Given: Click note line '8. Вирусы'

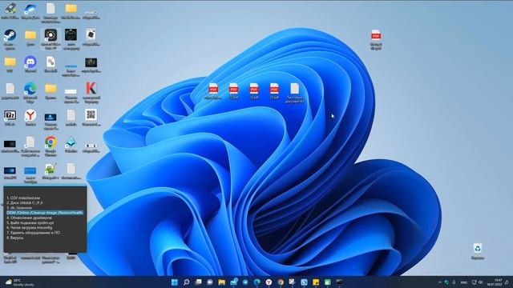Looking at the screenshot, I should click(14, 238).
